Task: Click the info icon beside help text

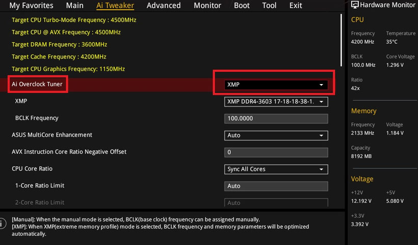Action: tap(2, 223)
